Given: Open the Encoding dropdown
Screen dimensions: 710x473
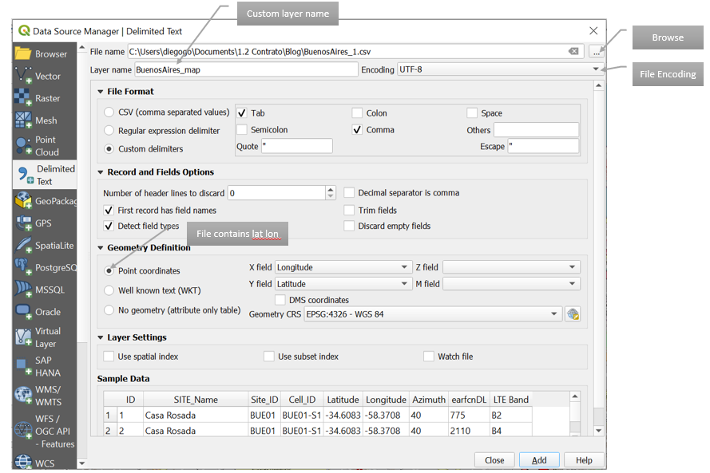Looking at the screenshot, I should point(595,69).
